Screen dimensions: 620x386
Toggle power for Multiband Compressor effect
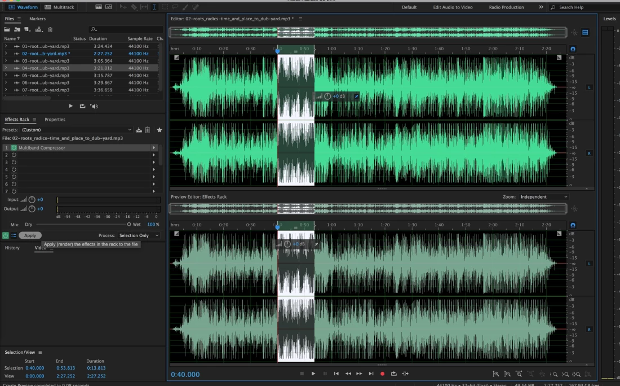pos(14,148)
